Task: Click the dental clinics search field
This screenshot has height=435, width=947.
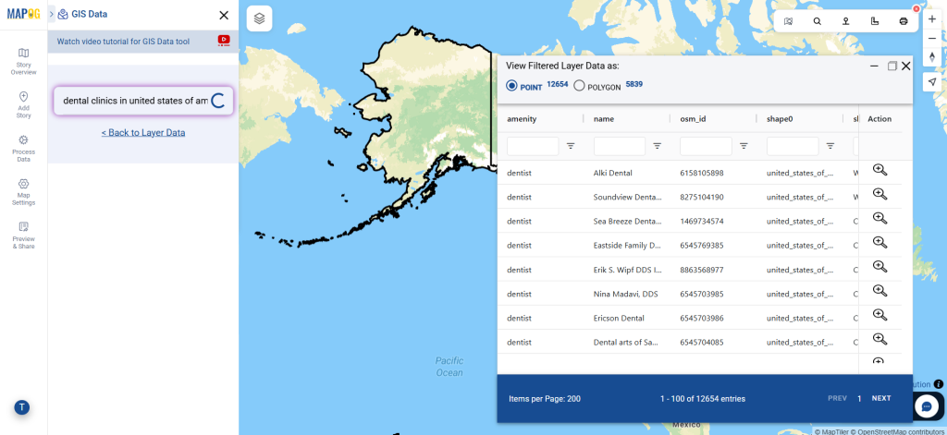Action: tap(134, 101)
